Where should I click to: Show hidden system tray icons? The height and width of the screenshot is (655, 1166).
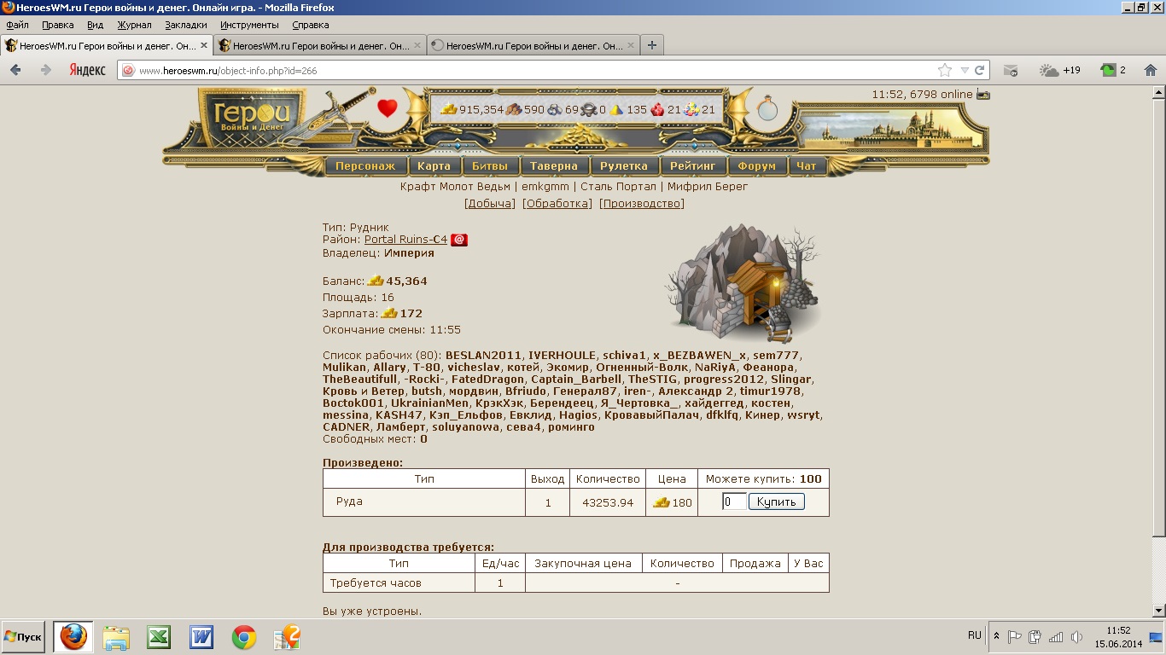[996, 636]
